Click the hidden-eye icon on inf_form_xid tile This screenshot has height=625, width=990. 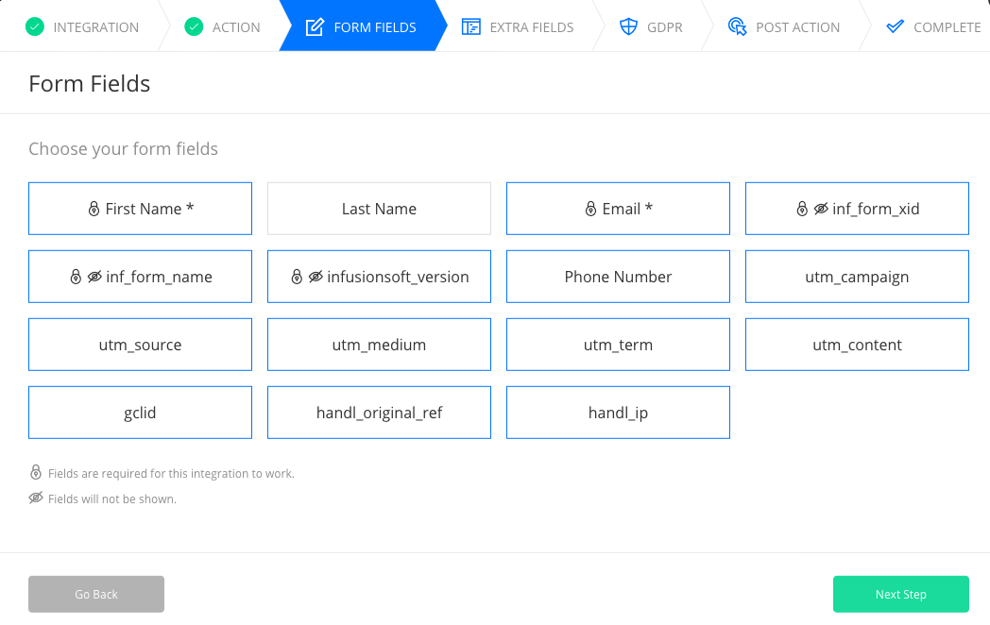[821, 209]
